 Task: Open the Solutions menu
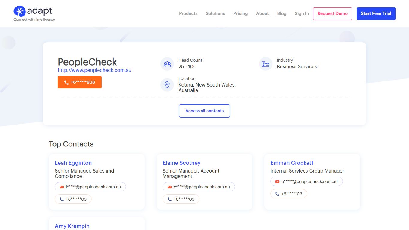(215, 13)
